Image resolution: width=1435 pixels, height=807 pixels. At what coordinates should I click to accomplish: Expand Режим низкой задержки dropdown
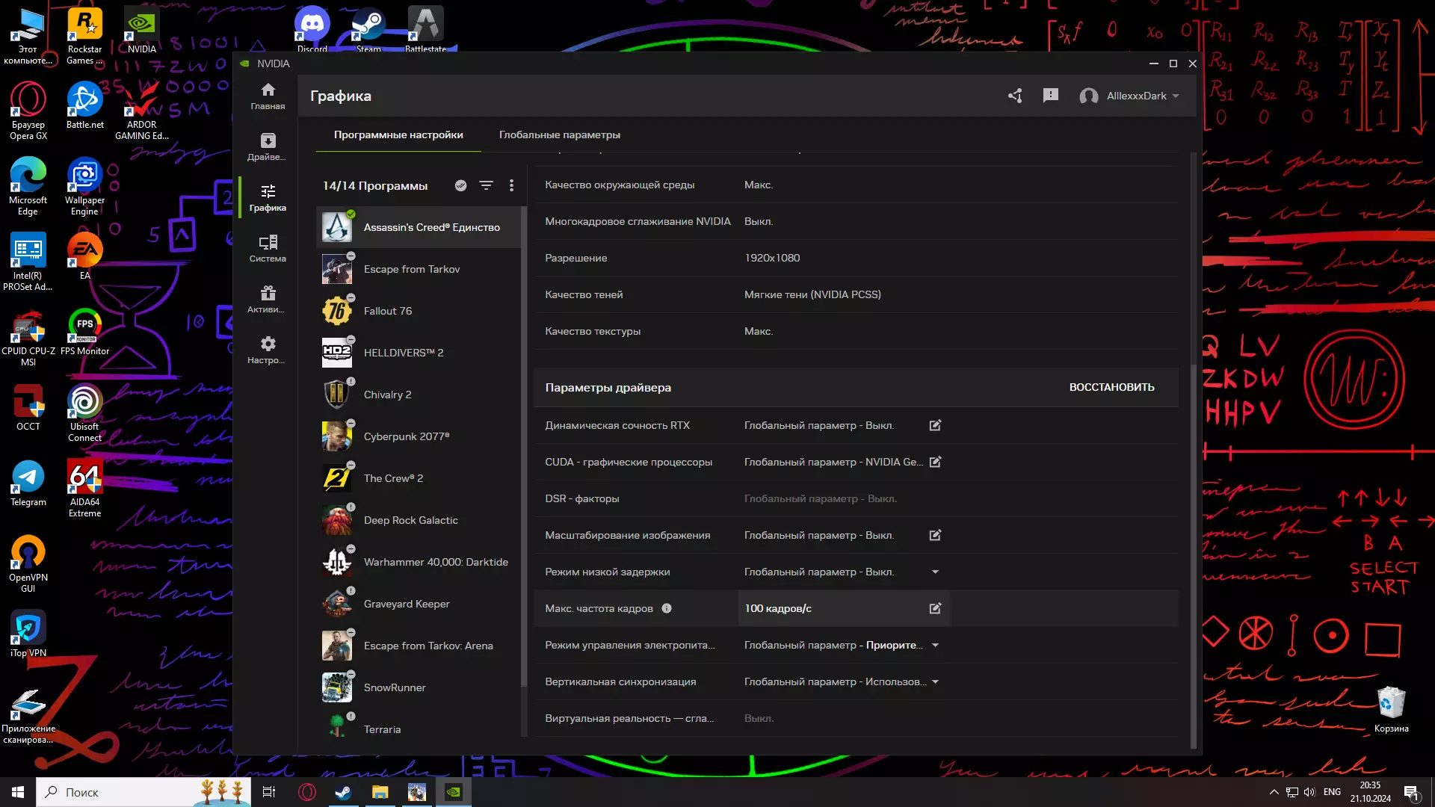pos(935,572)
